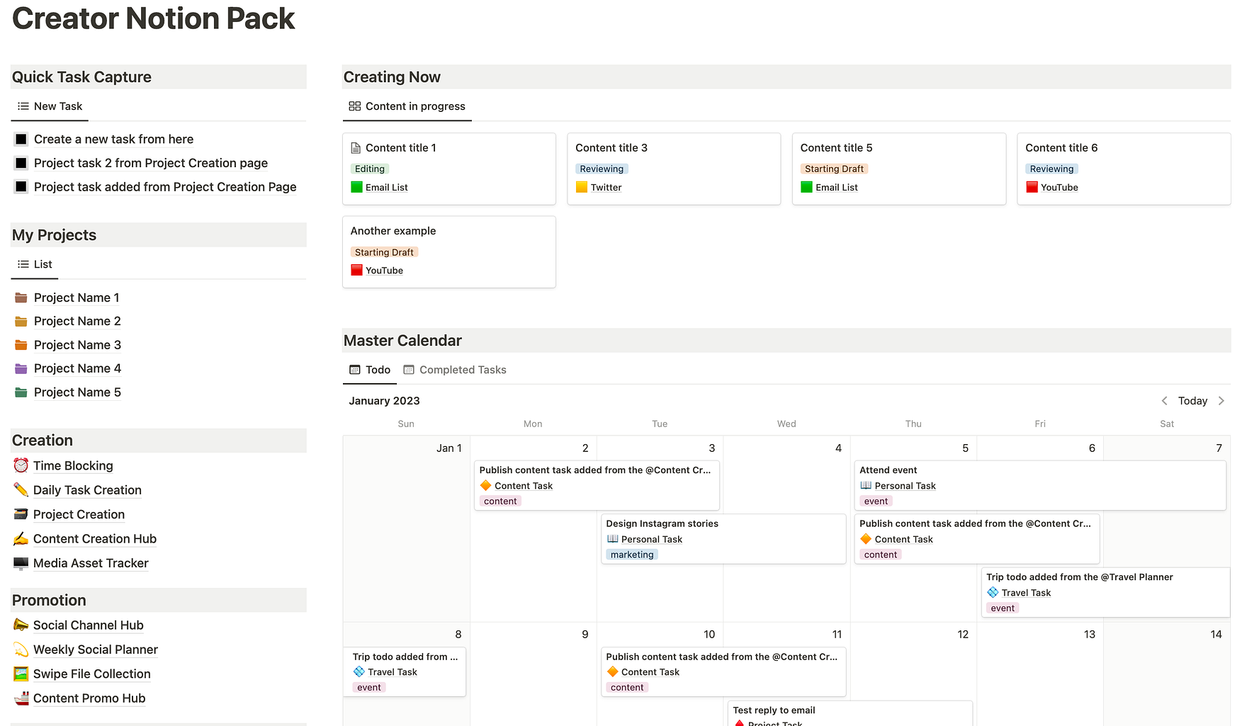Switch to the Completed Tasks calendar tab
The height and width of the screenshot is (726, 1247).
click(455, 370)
